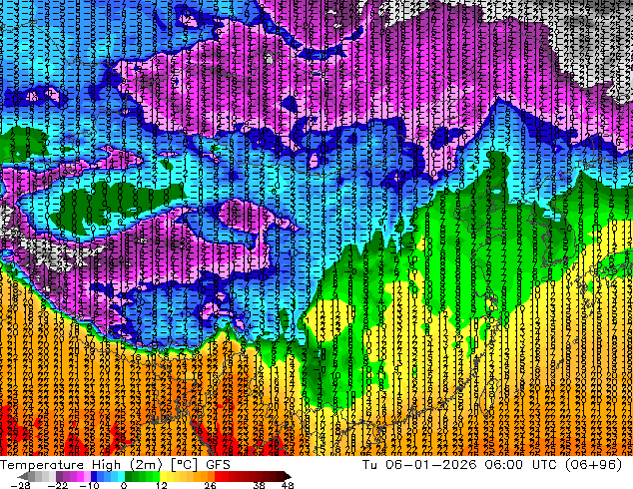Click the '-28' legend label
Viewport: 633px width, 489px height.
(21, 485)
